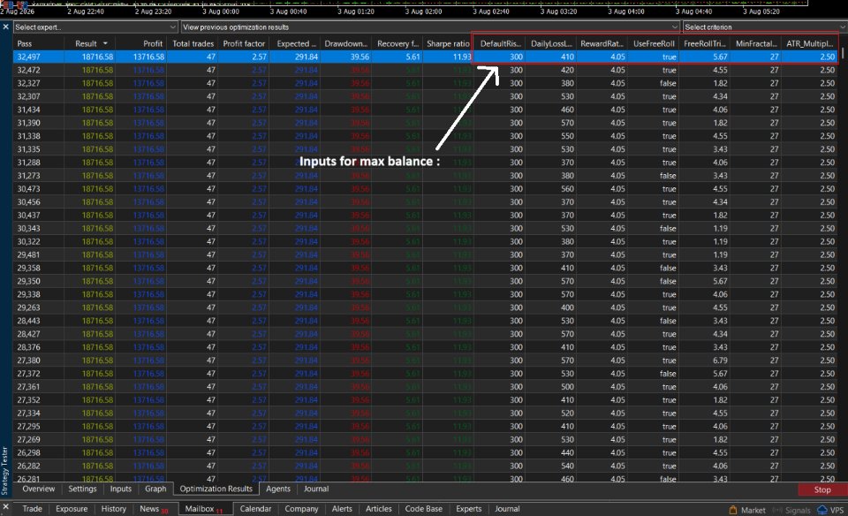Open the Market shopping bag icon
848x516 pixels.
pos(733,510)
